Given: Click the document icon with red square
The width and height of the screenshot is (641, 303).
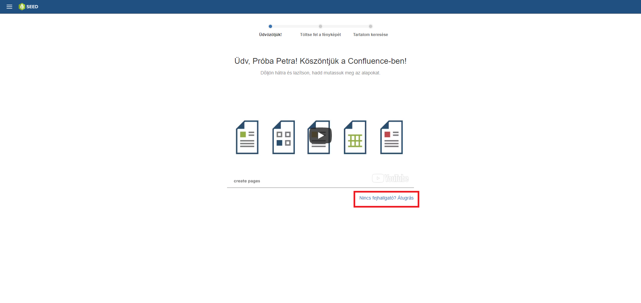Looking at the screenshot, I should pos(391,137).
